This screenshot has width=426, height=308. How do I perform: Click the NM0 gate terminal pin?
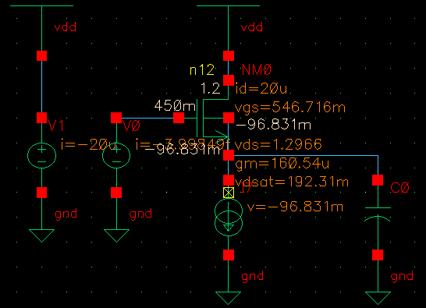[x=179, y=118]
